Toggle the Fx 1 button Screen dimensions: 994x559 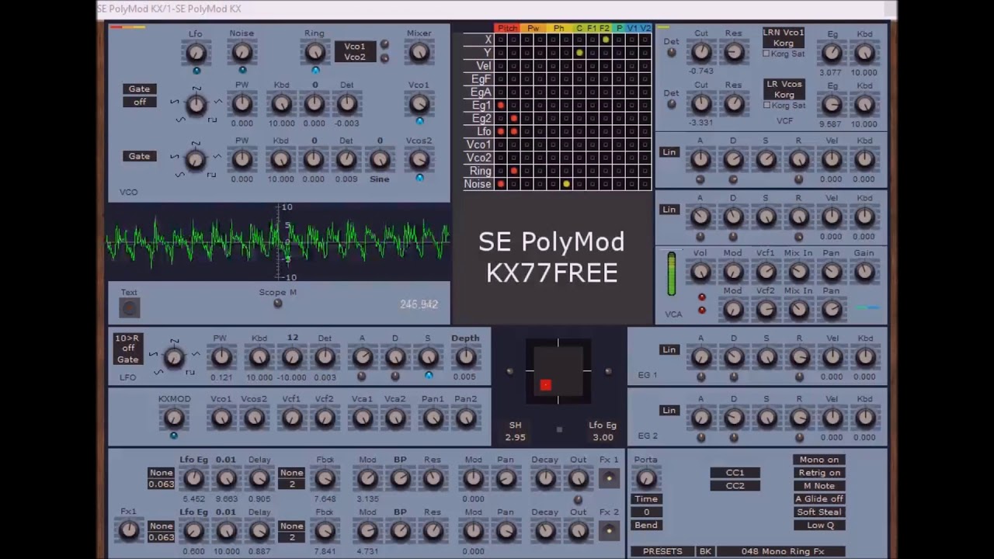click(609, 478)
